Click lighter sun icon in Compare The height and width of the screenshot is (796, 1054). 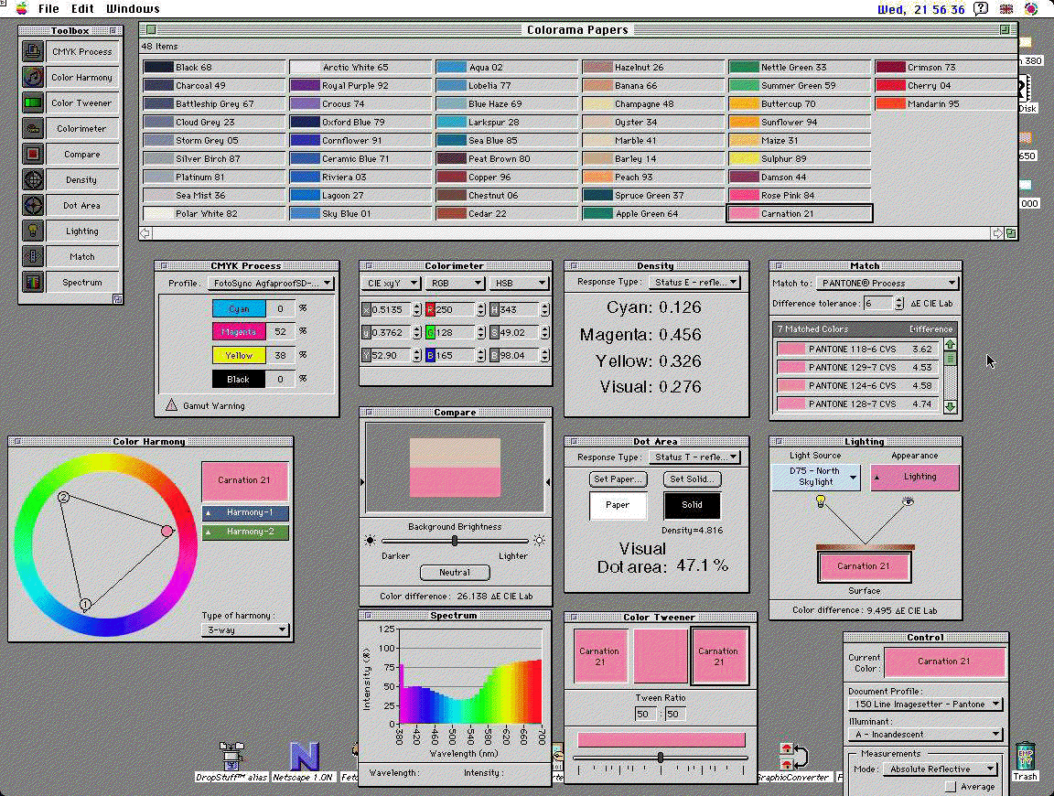(539, 541)
